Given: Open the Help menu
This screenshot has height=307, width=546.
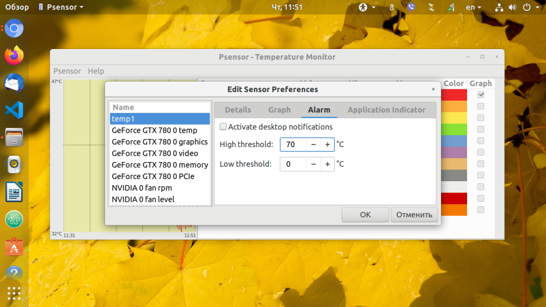Looking at the screenshot, I should click(x=96, y=71).
